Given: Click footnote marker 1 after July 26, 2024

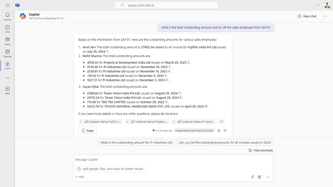Looking at the screenshot, I should (107, 52).
